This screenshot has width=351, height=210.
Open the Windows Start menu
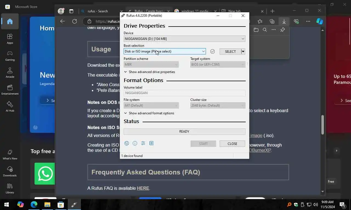point(7,205)
